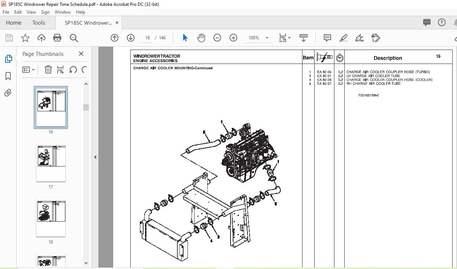Click "LH CHARGE AIR COOLER TUBE" text

point(373,76)
